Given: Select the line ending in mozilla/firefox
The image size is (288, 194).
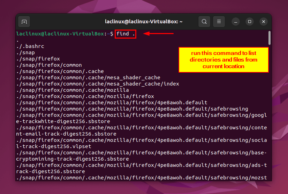Looking at the screenshot, I should (x=85, y=96).
